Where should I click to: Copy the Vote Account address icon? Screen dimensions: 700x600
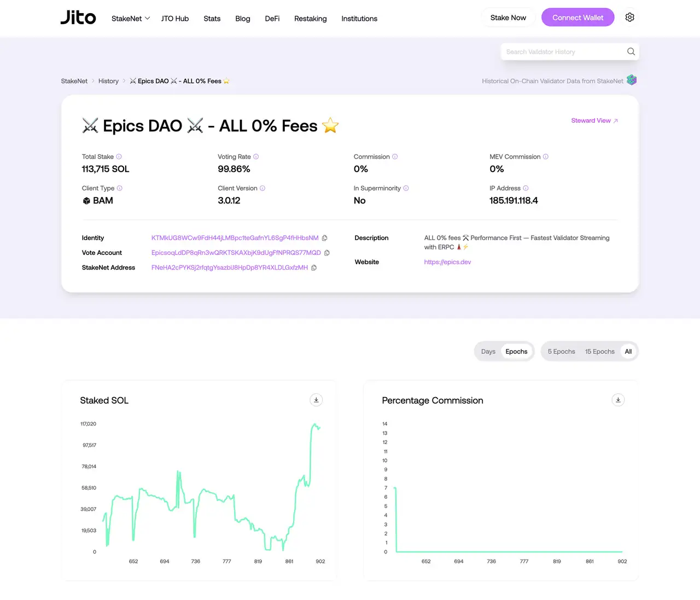tap(327, 253)
